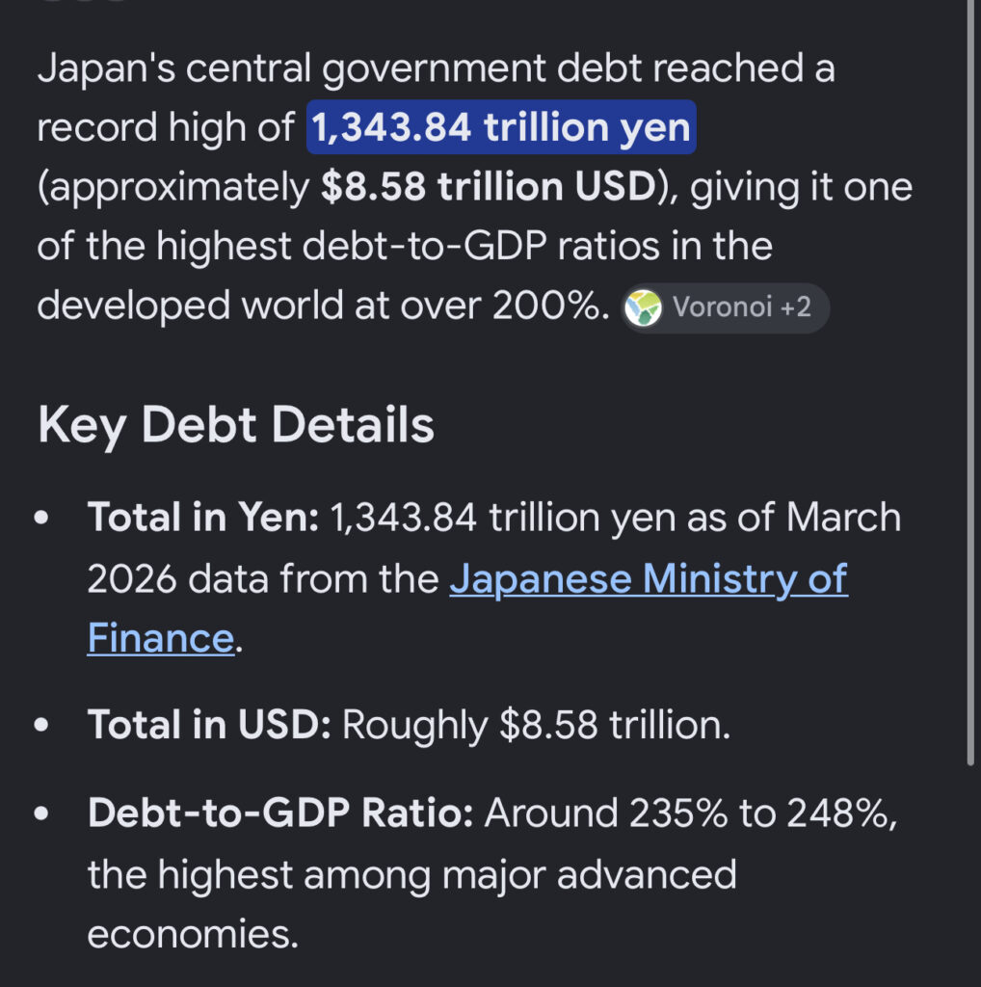981x987 pixels.
Task: Click the Total in Yen label
Action: point(202,518)
